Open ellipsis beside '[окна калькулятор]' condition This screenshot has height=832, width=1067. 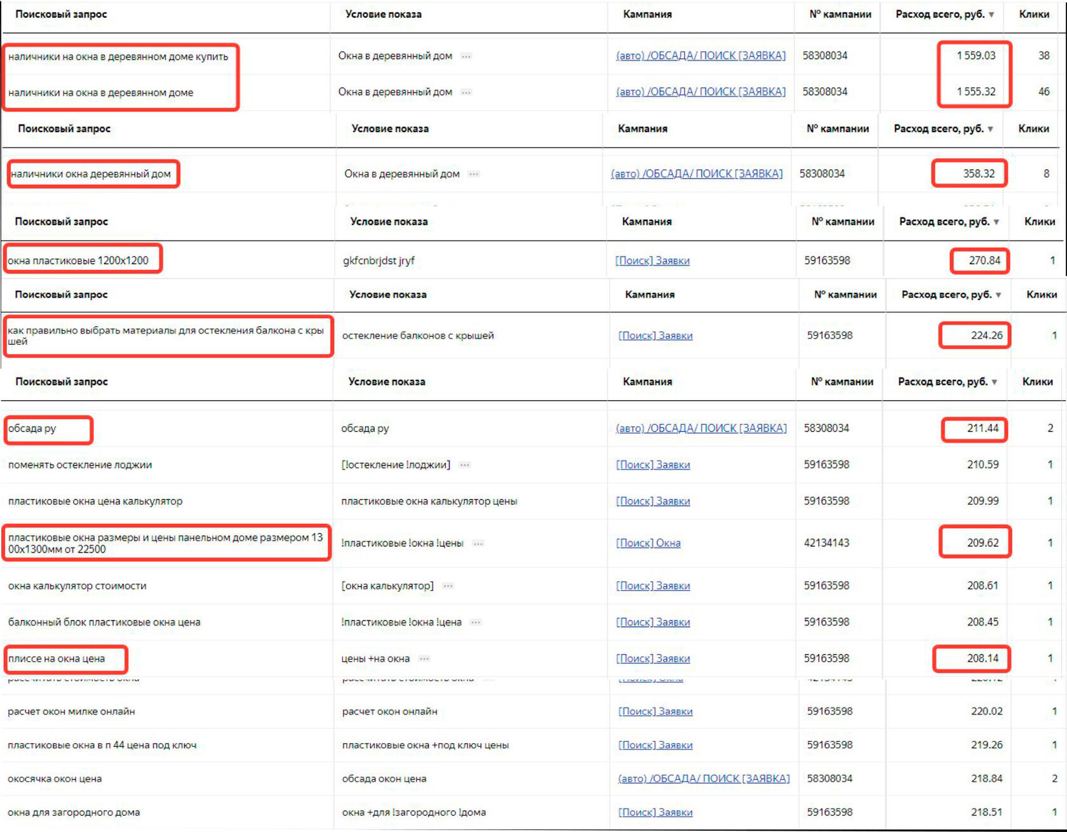[448, 586]
